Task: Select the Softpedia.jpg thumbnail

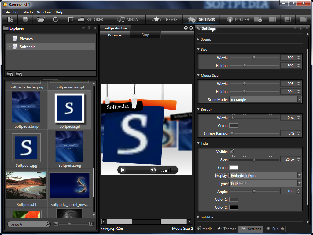Action: pyautogui.click(x=26, y=148)
